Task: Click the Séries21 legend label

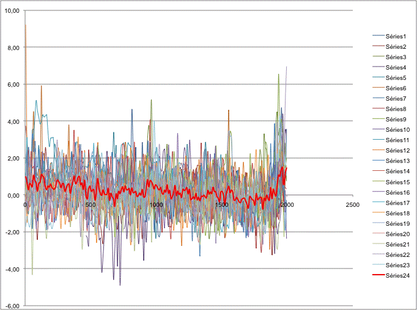Action: tap(397, 244)
